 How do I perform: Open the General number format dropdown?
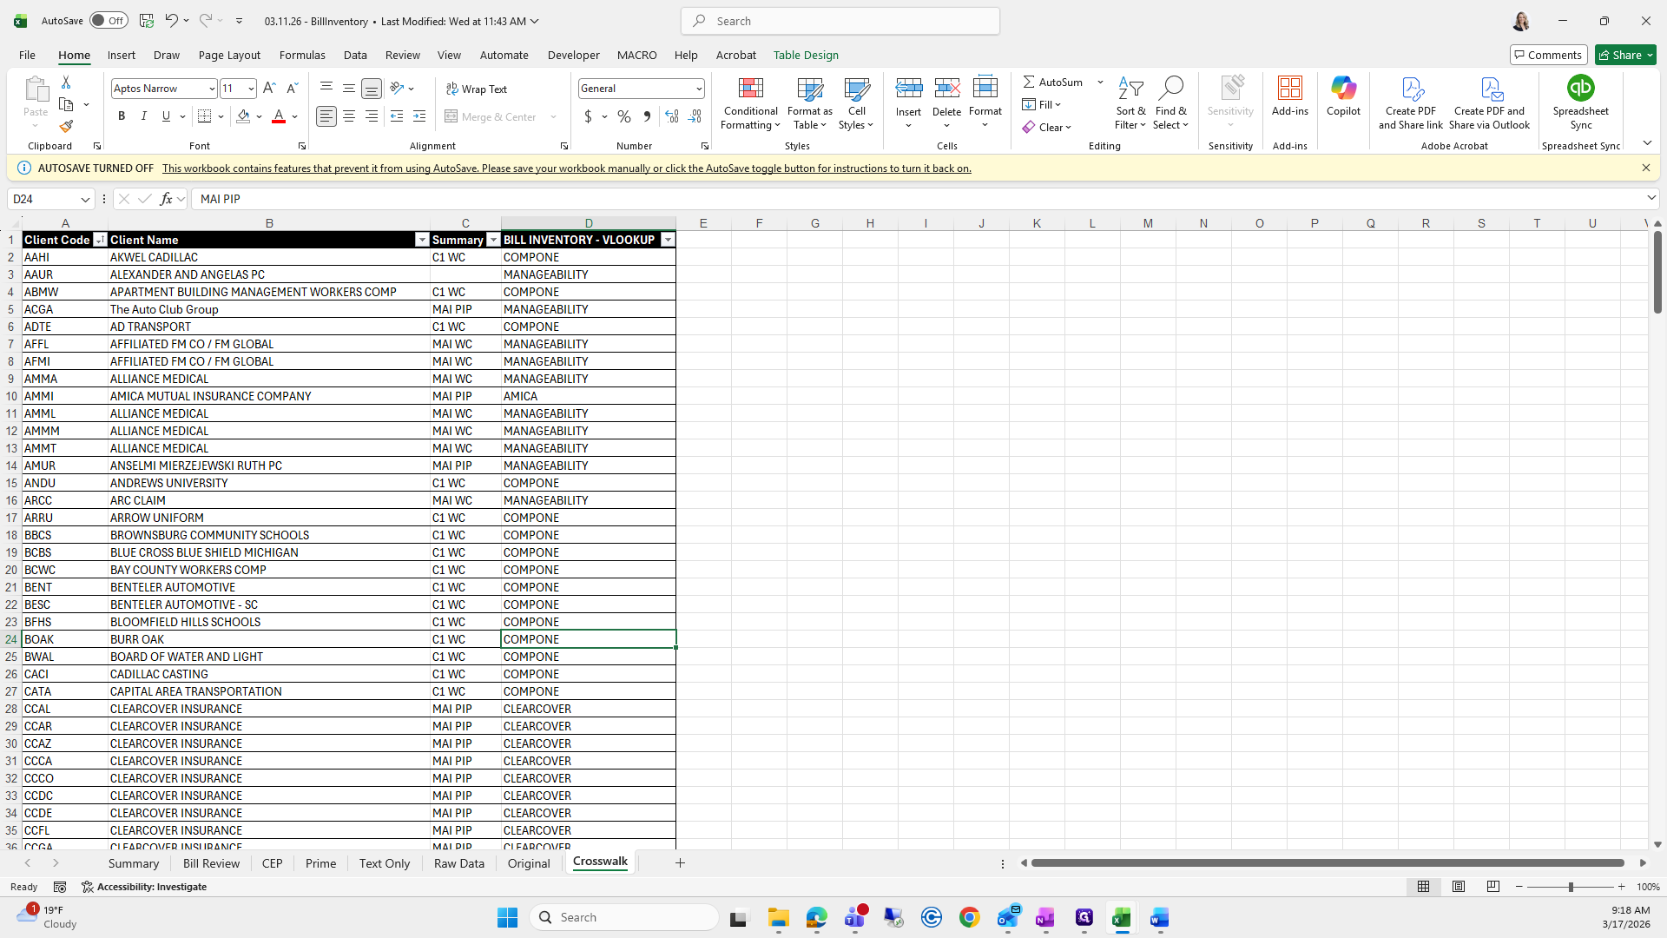pos(698,89)
